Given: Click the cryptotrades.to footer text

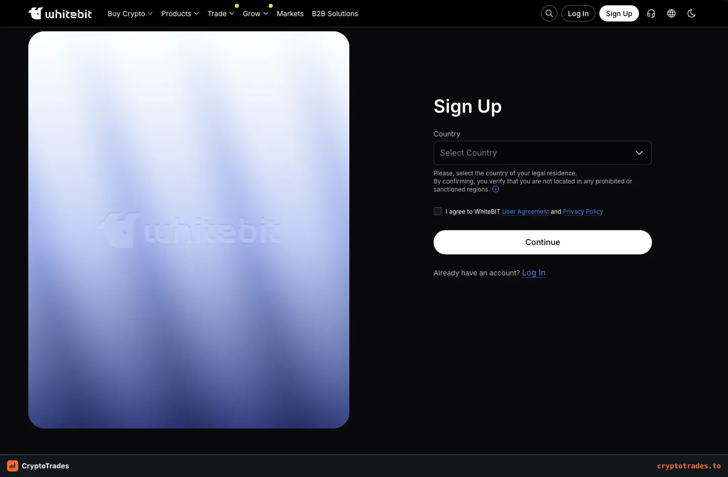Looking at the screenshot, I should (689, 466).
